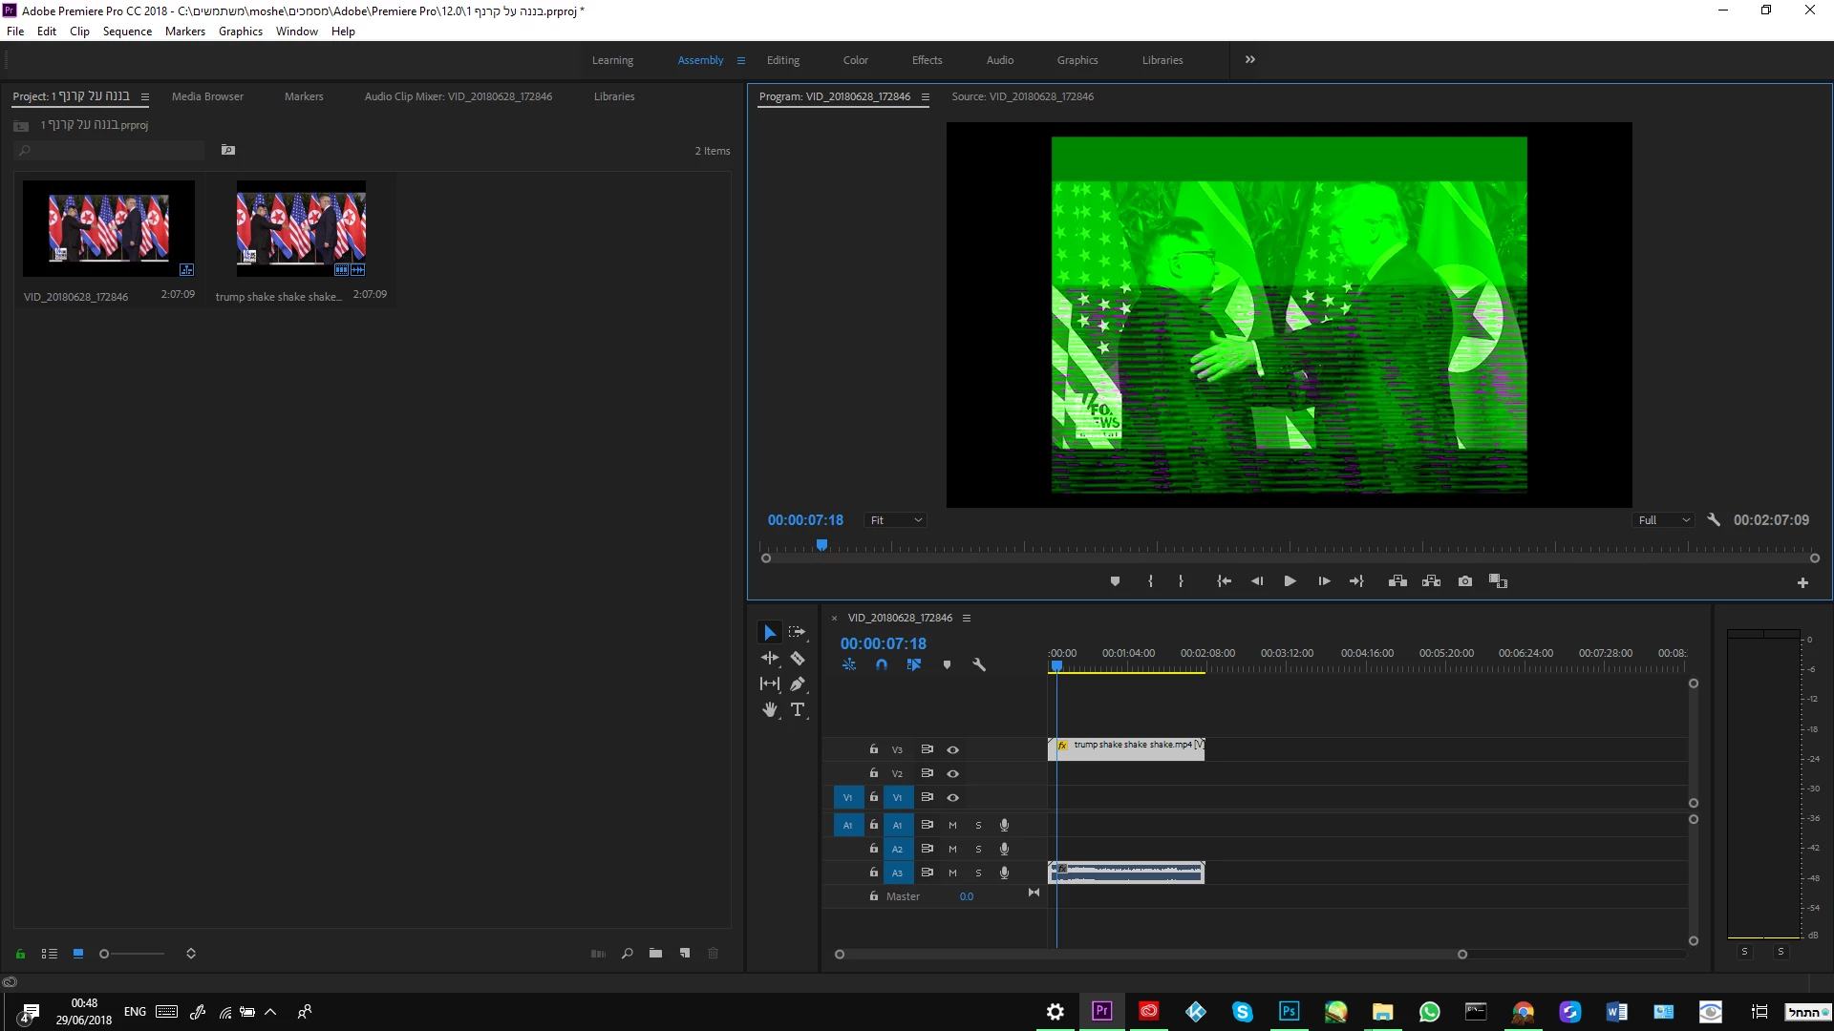
Task: Click the New Bin folder icon
Action: click(655, 954)
